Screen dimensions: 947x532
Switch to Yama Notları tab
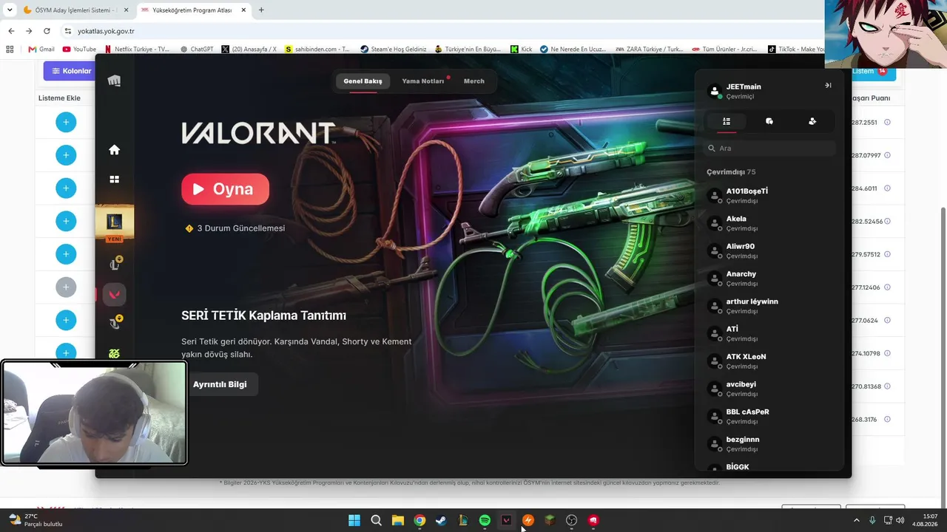(x=423, y=81)
